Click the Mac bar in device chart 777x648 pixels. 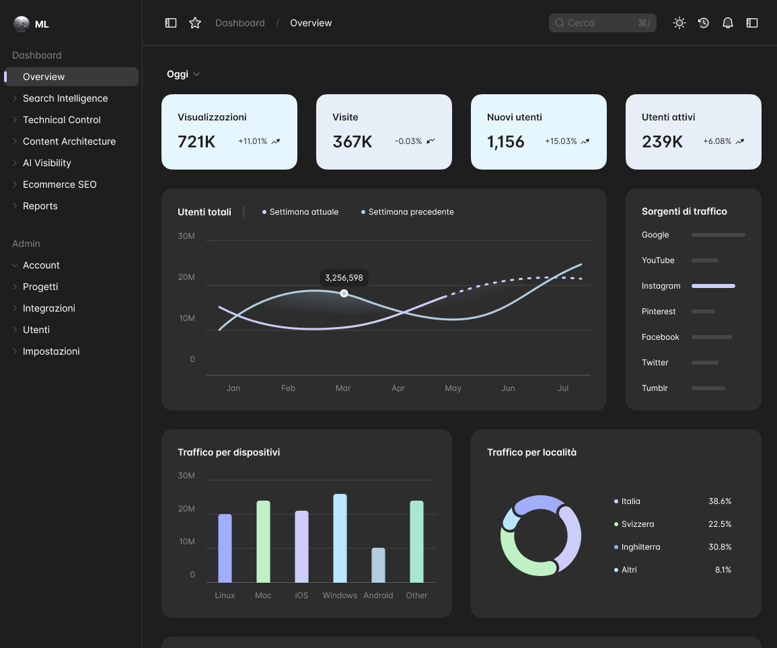point(263,542)
